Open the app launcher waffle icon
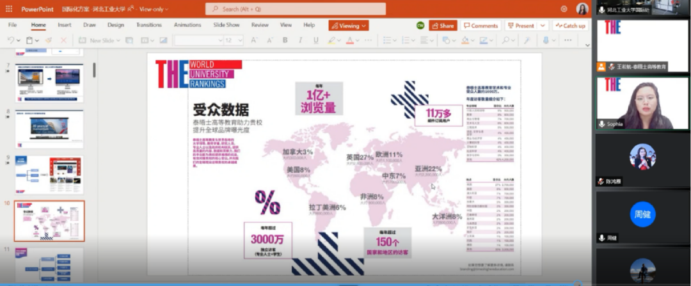This screenshot has width=691, height=286. (9, 9)
